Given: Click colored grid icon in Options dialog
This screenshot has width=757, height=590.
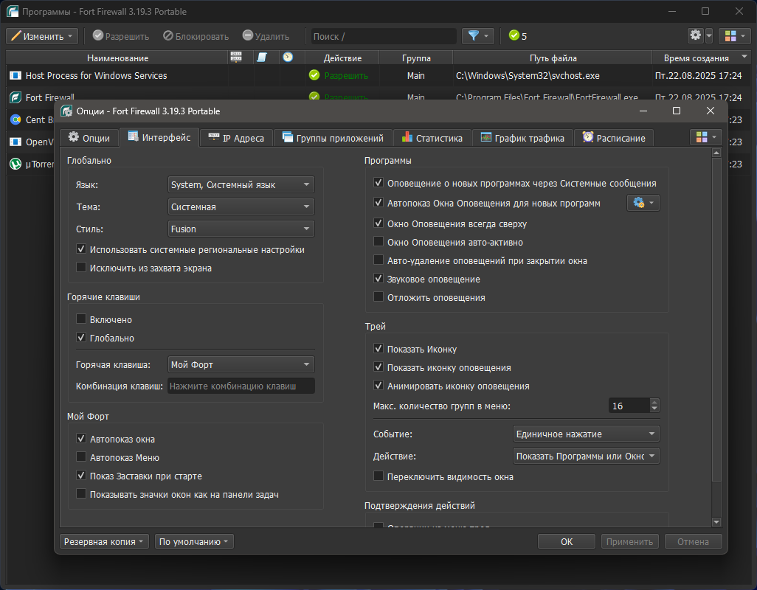Looking at the screenshot, I should (x=702, y=137).
